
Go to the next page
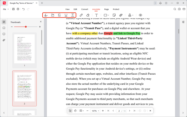tap(129, 111)
